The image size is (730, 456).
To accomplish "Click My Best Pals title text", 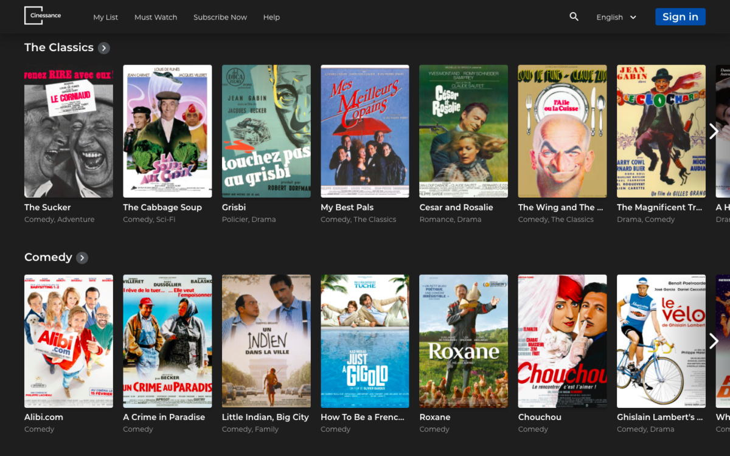I will (x=347, y=207).
